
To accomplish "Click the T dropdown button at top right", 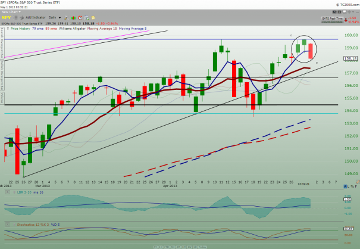I will tap(339, 12).
